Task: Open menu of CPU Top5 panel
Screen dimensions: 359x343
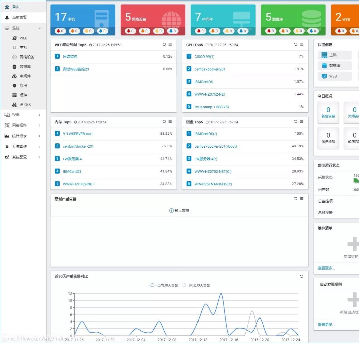Action: coord(302,44)
